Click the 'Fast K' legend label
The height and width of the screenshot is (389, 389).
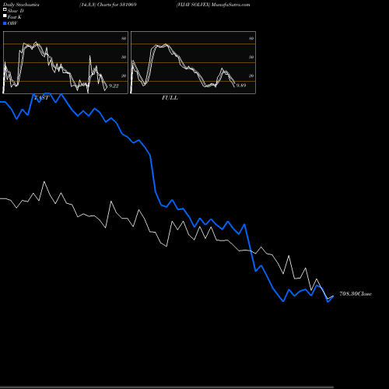(x=15, y=17)
